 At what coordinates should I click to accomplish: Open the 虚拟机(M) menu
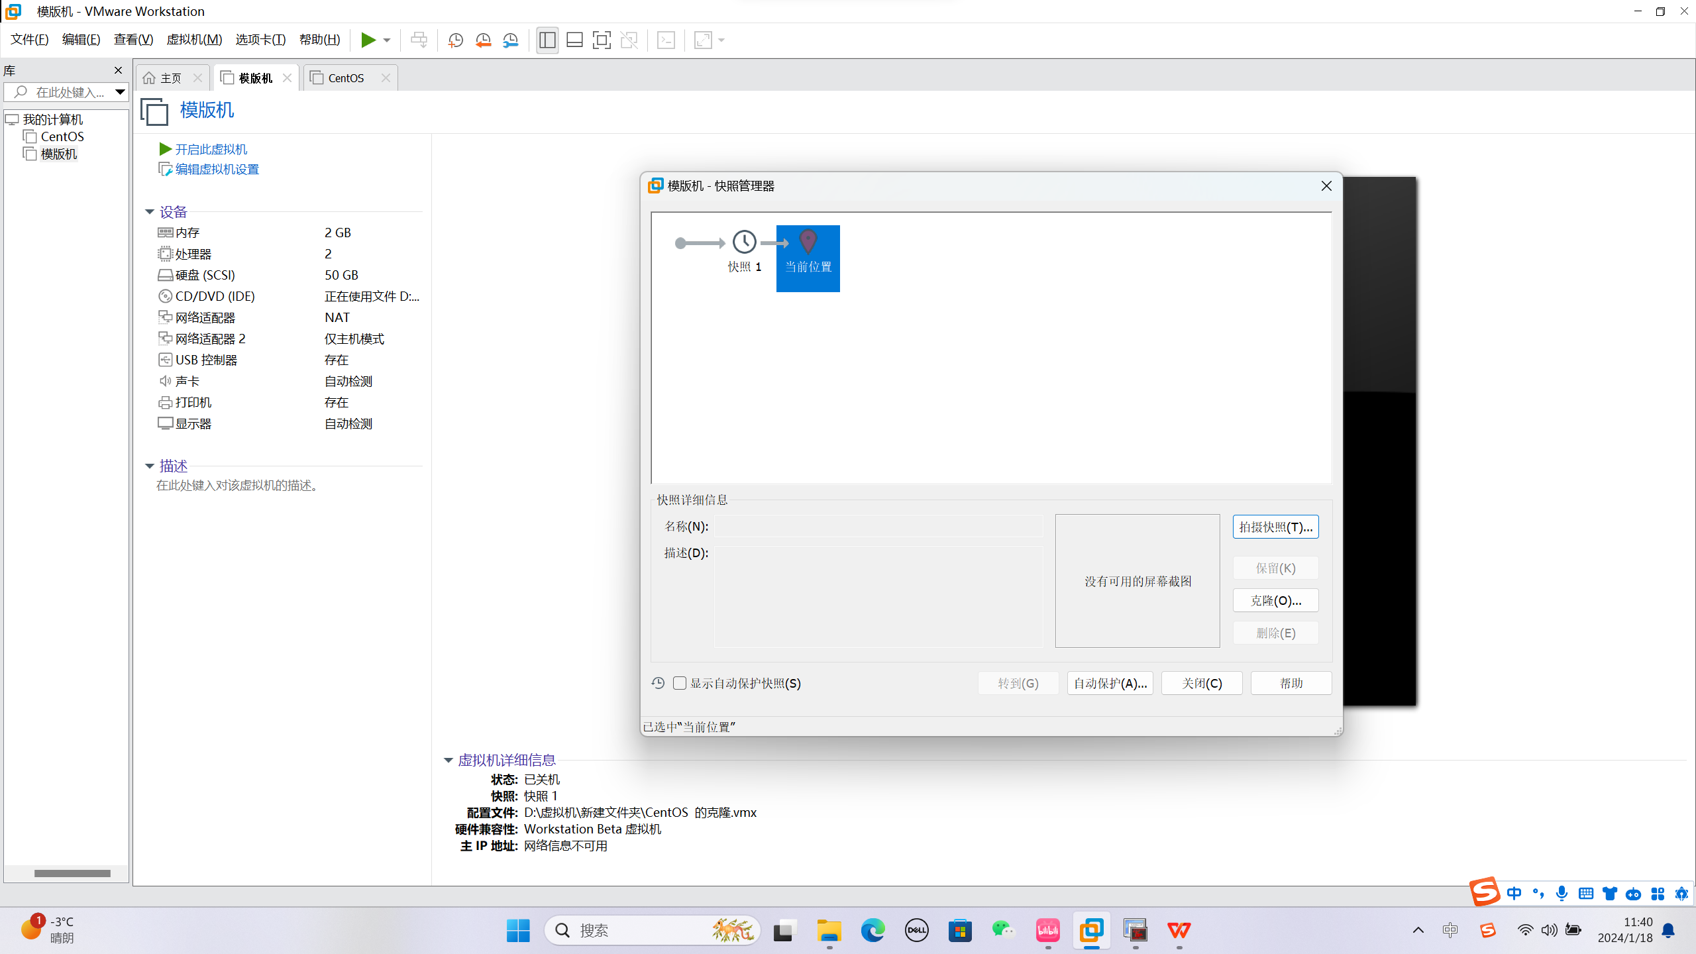[x=194, y=40]
